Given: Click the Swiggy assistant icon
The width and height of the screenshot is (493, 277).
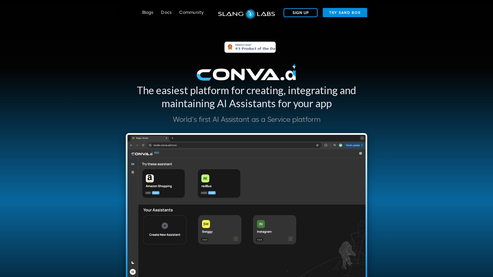Looking at the screenshot, I should pos(206,224).
